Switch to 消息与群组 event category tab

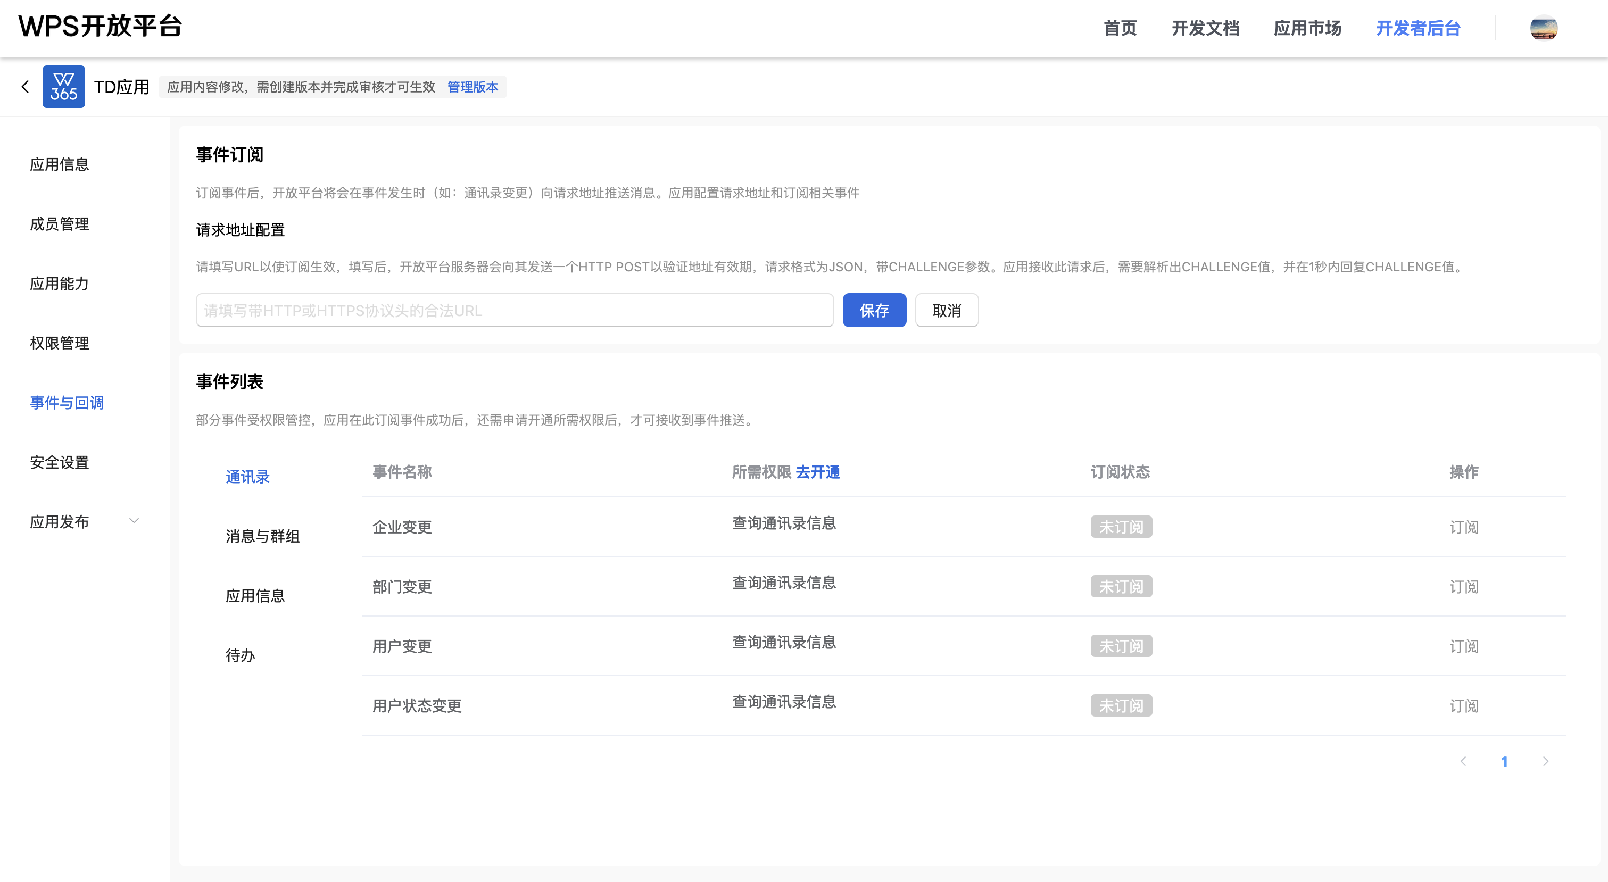click(262, 536)
